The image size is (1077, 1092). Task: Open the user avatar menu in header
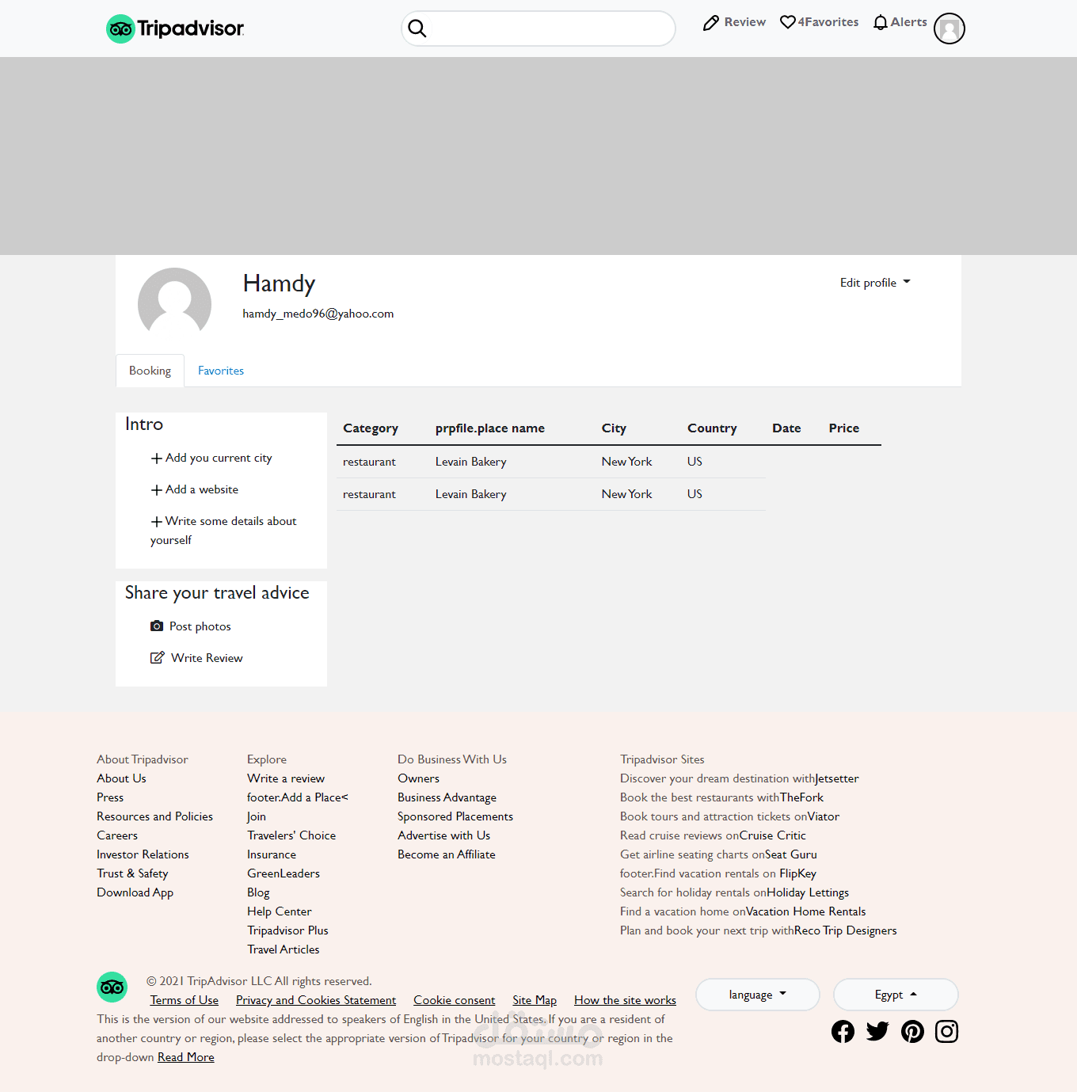click(x=950, y=29)
